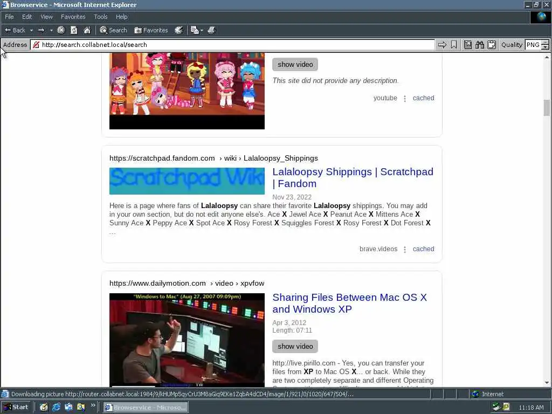The image size is (552, 414).
Task: Click fourth Quick Launch search icon
Action: (81, 408)
